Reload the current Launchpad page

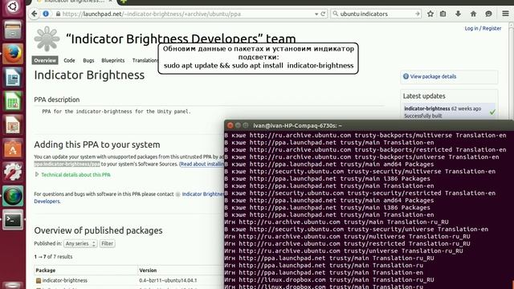point(323,14)
